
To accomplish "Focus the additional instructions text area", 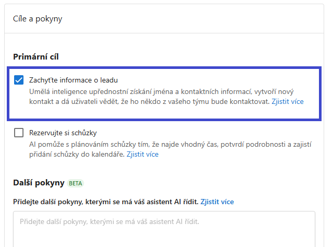I will (164, 229).
